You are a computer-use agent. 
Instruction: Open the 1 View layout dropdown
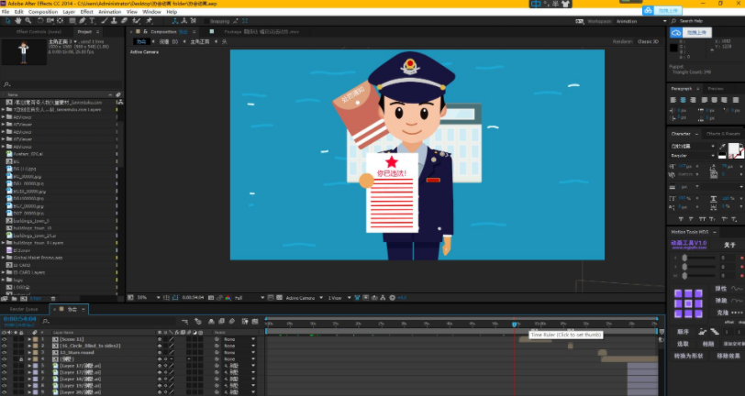point(339,298)
